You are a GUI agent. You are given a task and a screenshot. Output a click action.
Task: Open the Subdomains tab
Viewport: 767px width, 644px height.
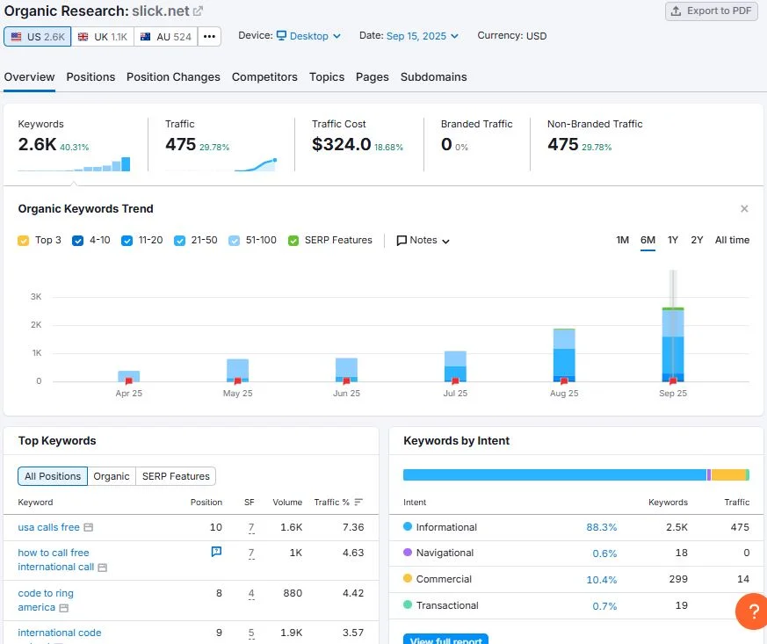pos(433,76)
